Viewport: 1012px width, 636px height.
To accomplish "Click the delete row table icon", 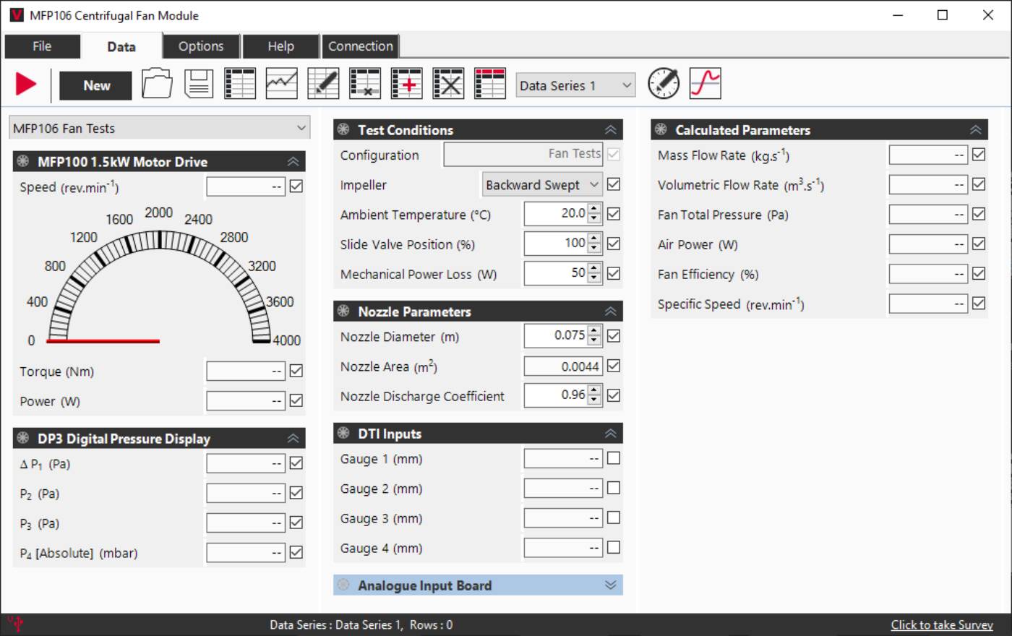I will [365, 83].
